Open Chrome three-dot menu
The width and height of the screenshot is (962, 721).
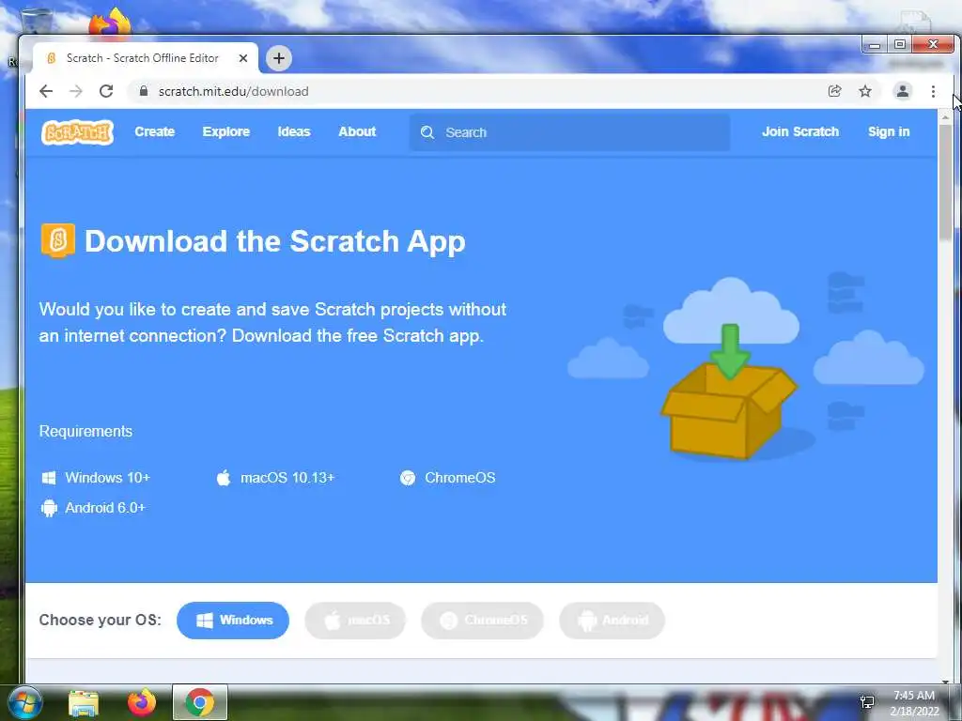(x=933, y=91)
